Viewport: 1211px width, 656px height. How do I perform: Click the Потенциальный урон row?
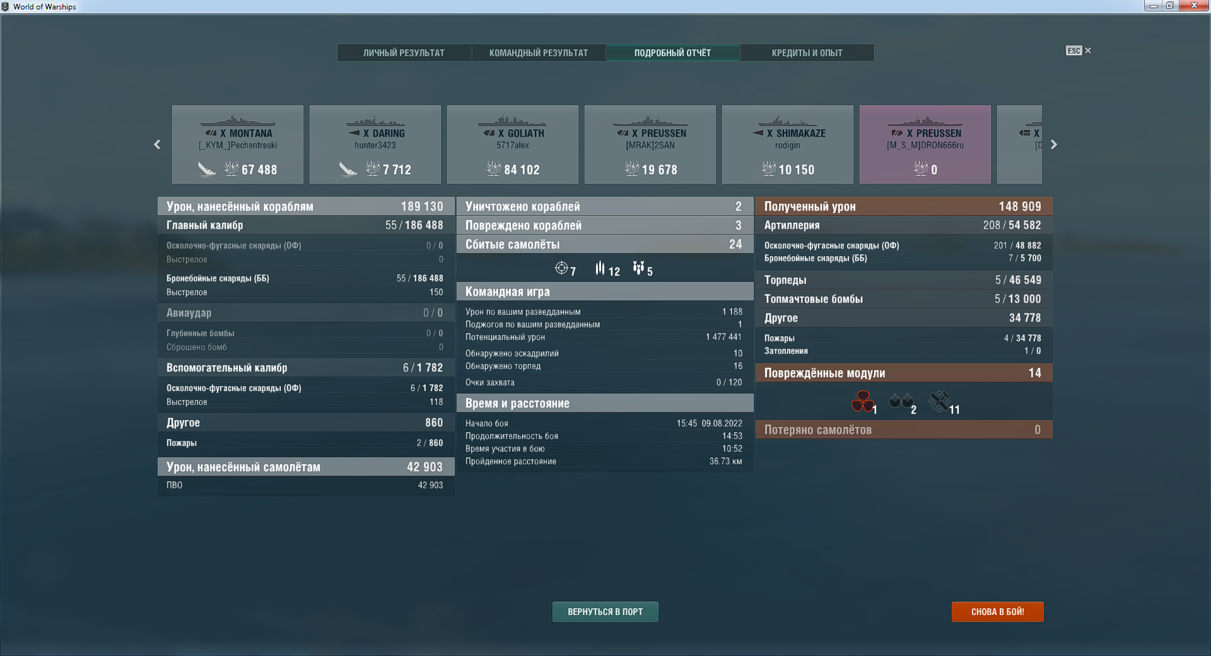(x=604, y=337)
